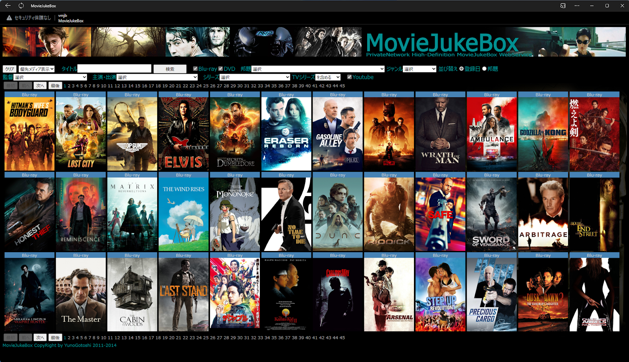
Task: Select the Dune movie poster
Action: click(x=338, y=214)
